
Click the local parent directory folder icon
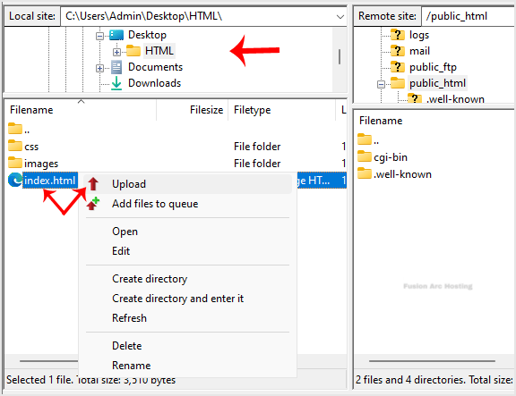15,129
